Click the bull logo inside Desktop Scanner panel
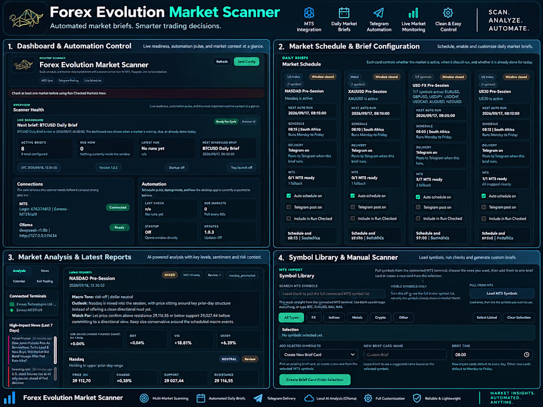 (x=23, y=64)
